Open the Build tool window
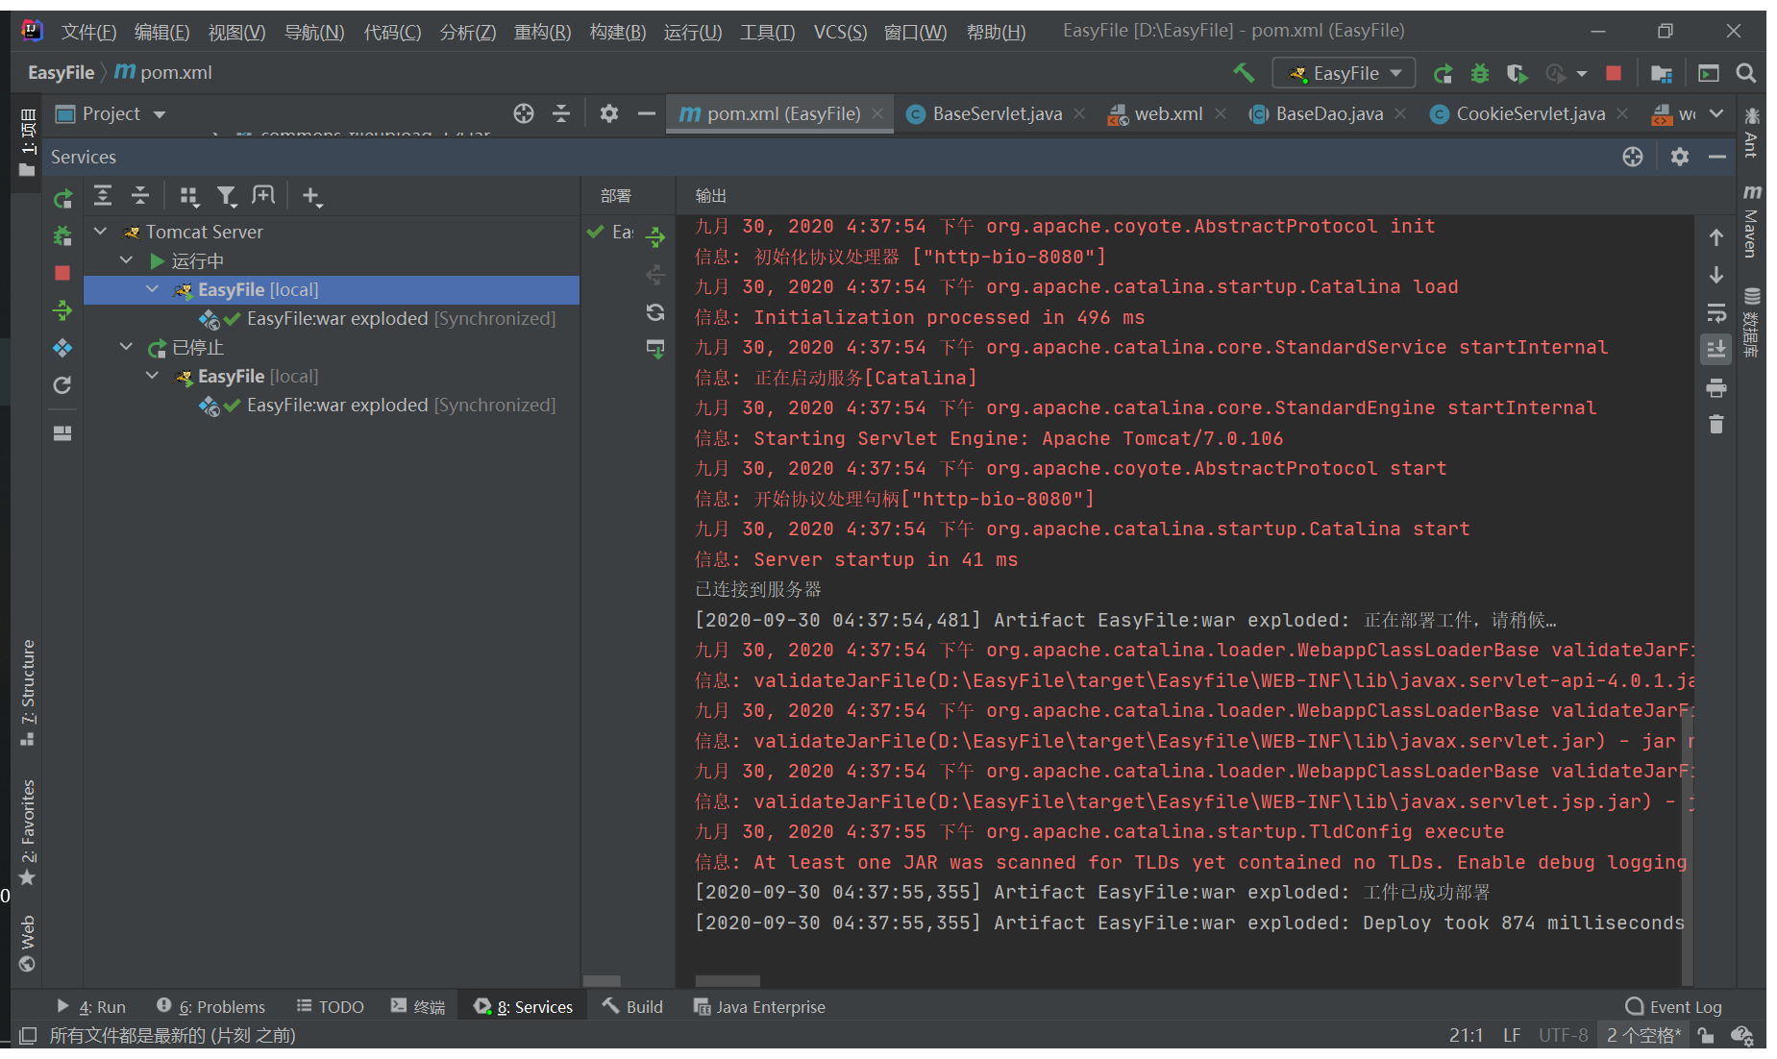The width and height of the screenshot is (1777, 1059). click(x=632, y=1006)
